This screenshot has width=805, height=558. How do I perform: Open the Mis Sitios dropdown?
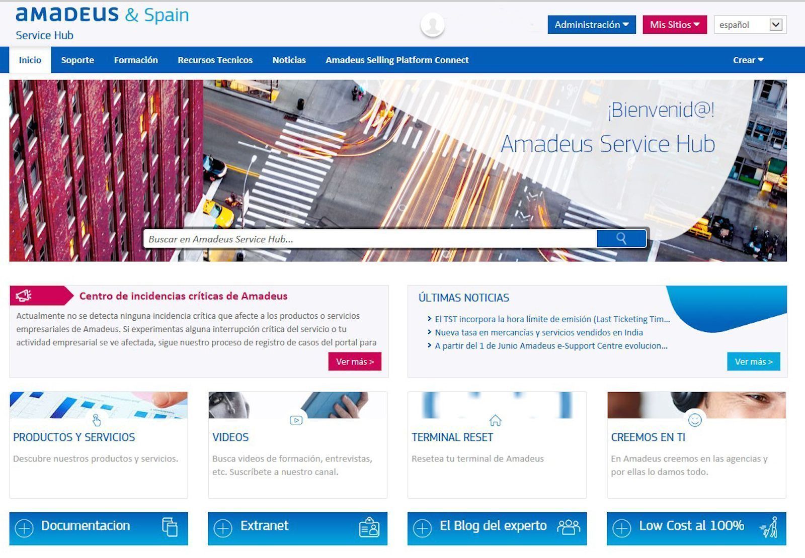pyautogui.click(x=675, y=25)
